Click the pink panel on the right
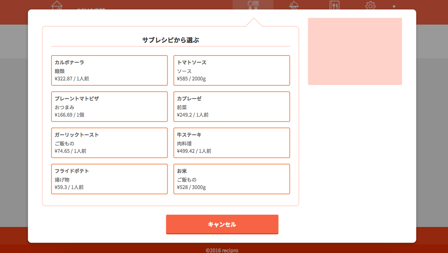The width and height of the screenshot is (448, 253). pos(355,51)
